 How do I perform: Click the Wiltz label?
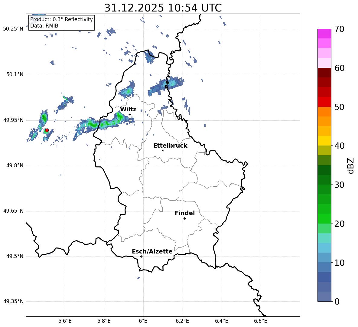[x=128, y=110]
